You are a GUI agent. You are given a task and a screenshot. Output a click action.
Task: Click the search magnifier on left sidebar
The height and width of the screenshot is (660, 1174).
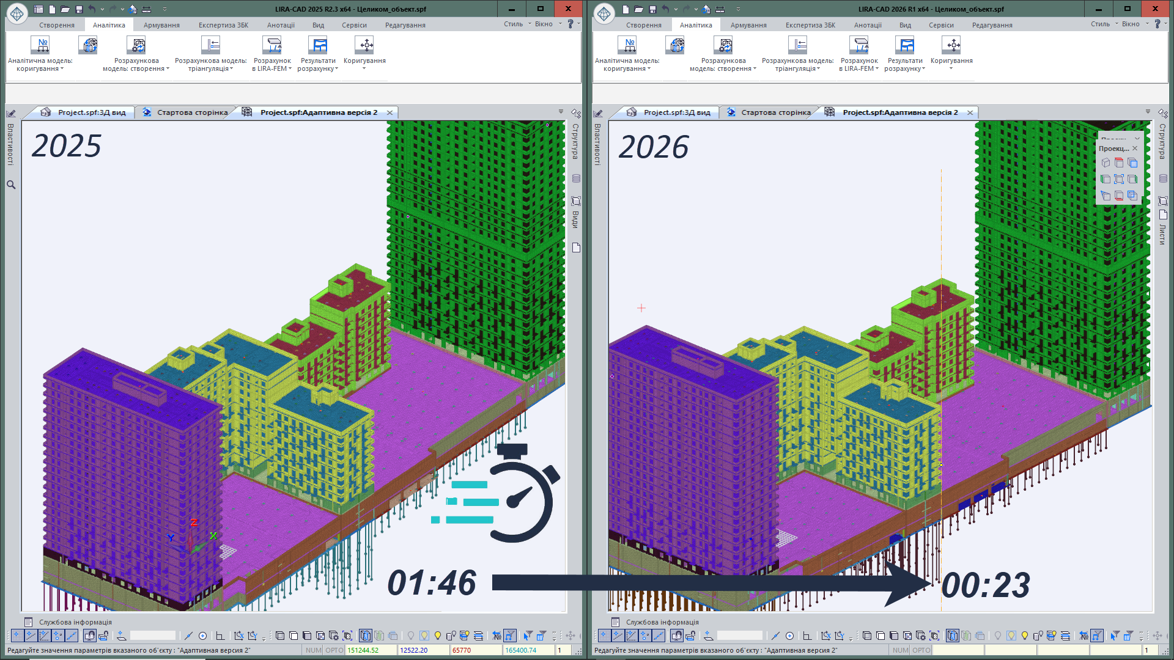(x=11, y=185)
